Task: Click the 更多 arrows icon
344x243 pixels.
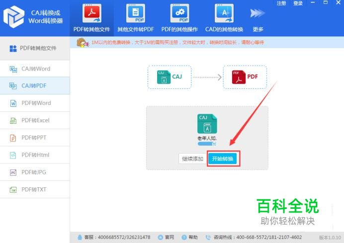Action: point(258,13)
